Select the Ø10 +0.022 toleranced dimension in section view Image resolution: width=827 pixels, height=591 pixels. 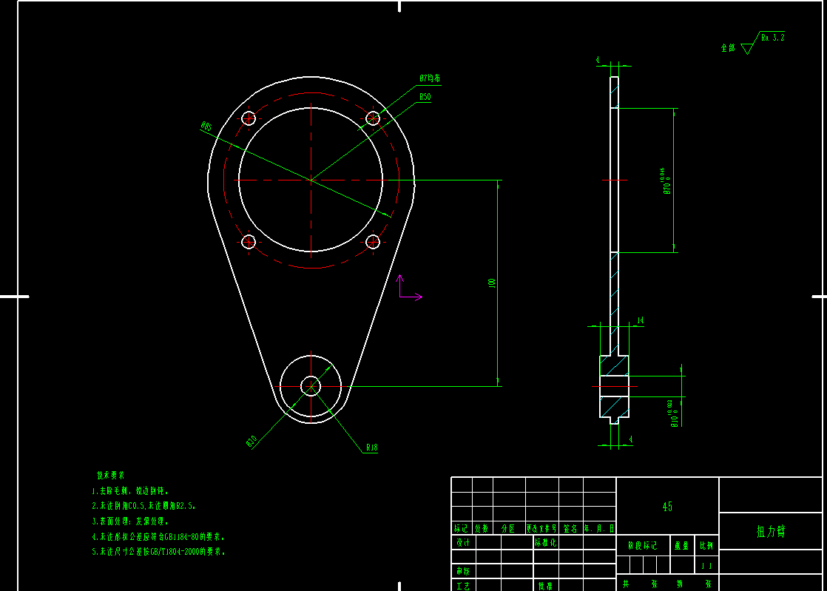[x=672, y=413]
